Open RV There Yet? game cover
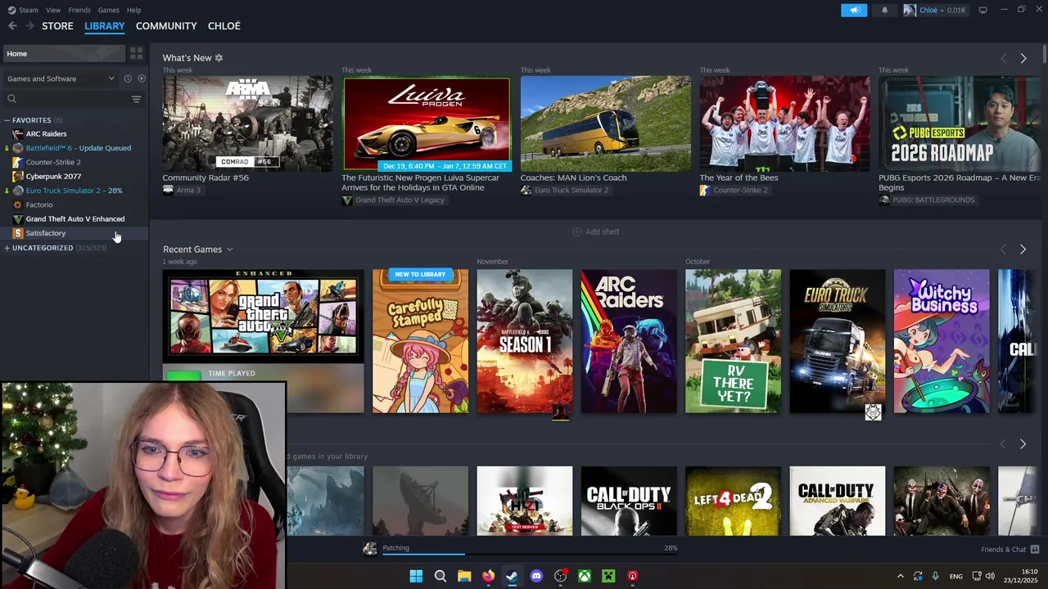The image size is (1048, 589). (733, 341)
